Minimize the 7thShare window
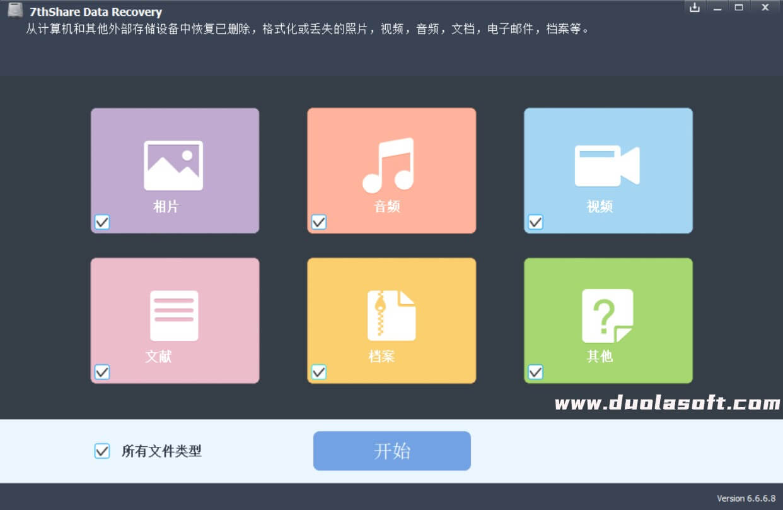This screenshot has width=783, height=510. (x=717, y=8)
